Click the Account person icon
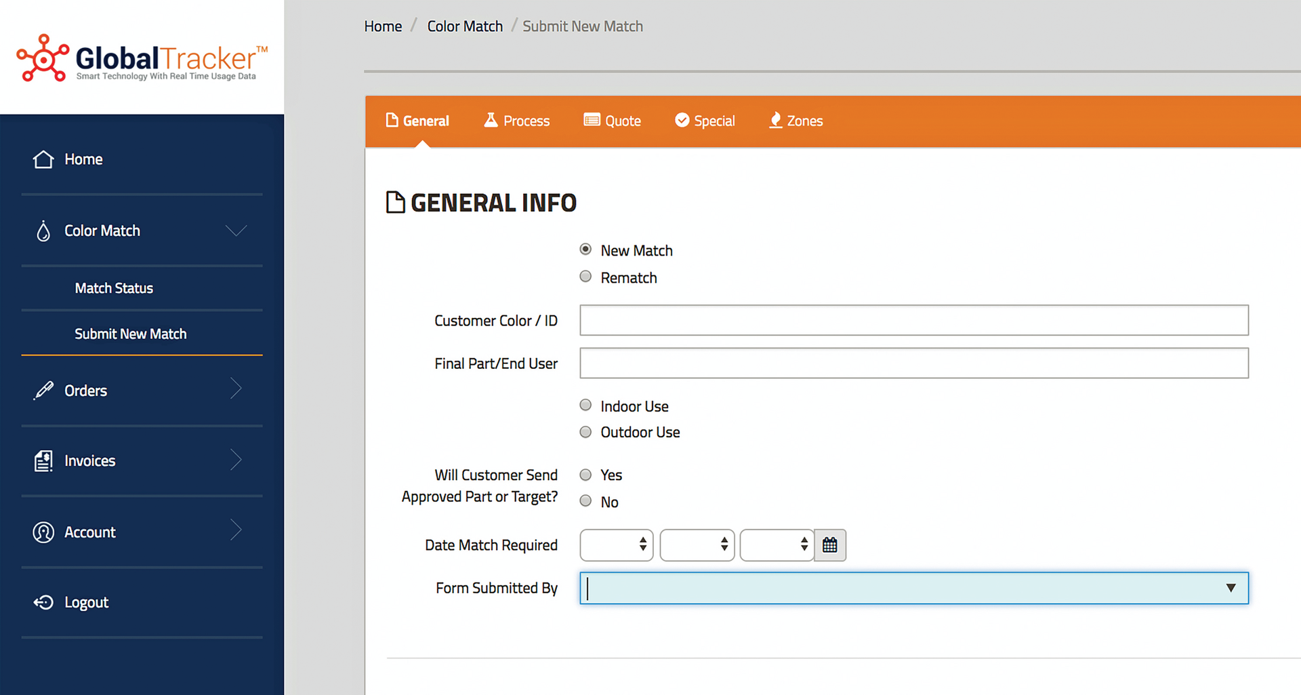 pyautogui.click(x=43, y=532)
